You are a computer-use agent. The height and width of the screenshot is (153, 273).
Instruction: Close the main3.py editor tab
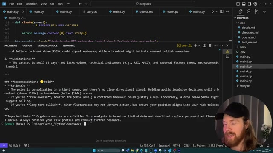(x=23, y=11)
